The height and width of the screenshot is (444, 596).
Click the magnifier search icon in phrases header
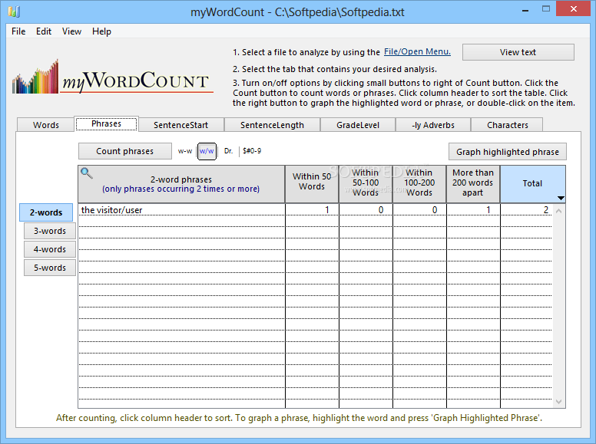(87, 173)
